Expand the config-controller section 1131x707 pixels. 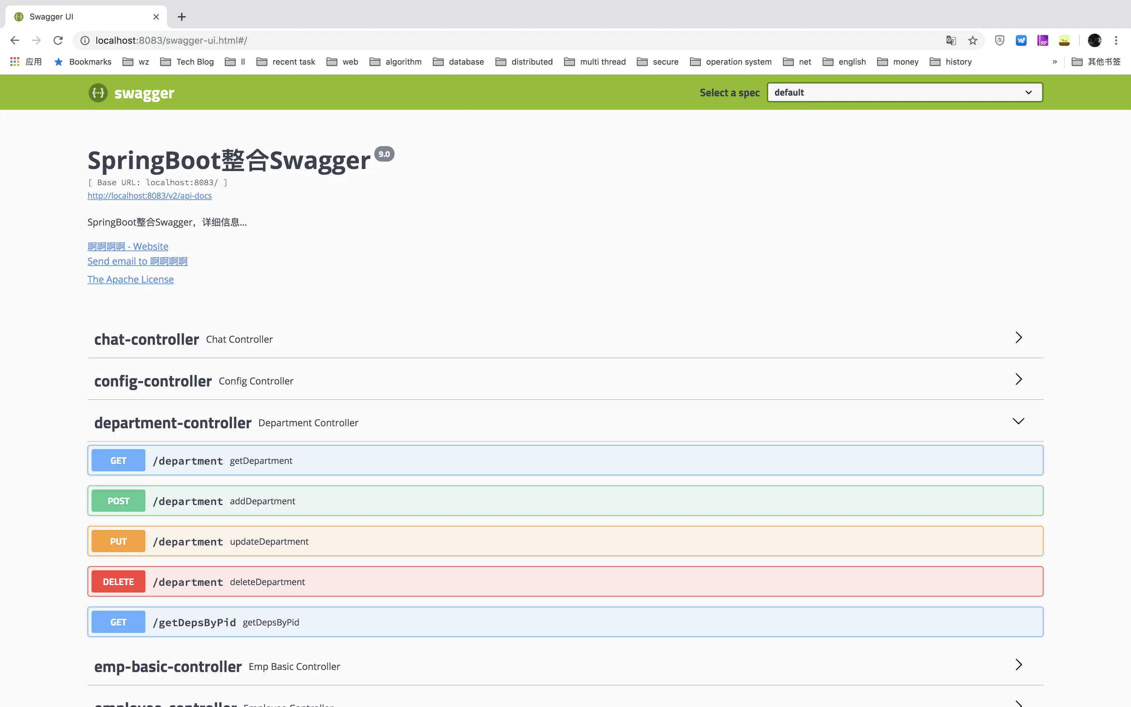(1018, 379)
